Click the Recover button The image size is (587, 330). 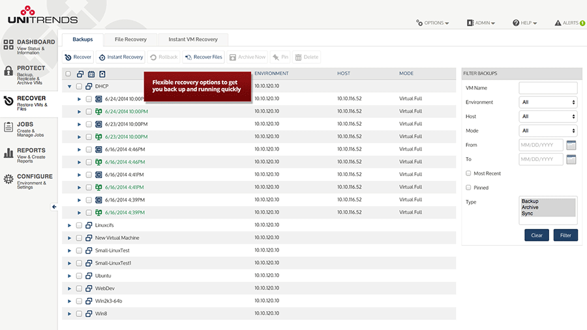78,57
